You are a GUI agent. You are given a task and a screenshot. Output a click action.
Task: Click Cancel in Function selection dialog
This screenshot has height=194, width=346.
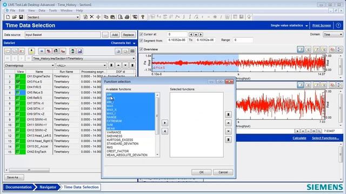(x=223, y=172)
